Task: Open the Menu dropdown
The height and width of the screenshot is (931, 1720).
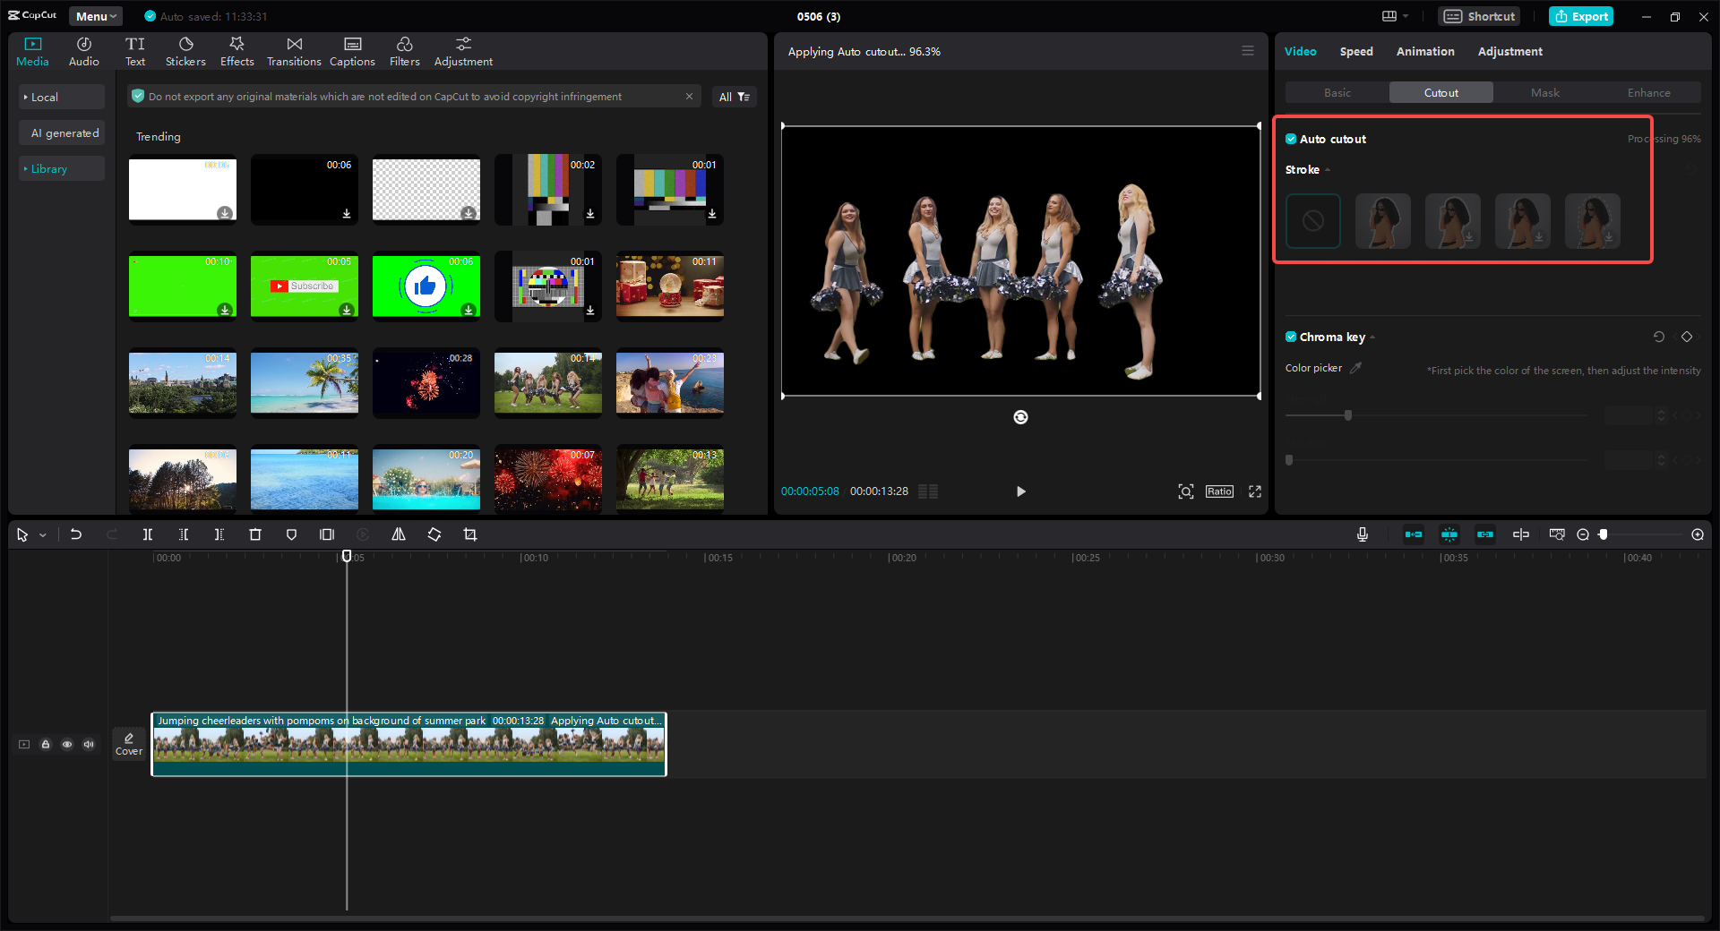Action: coord(96,16)
